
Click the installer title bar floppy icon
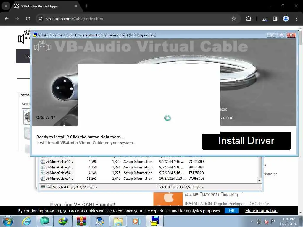pos(35,35)
